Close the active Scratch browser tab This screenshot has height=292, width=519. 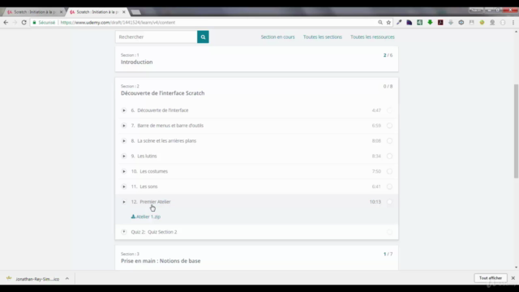[124, 12]
